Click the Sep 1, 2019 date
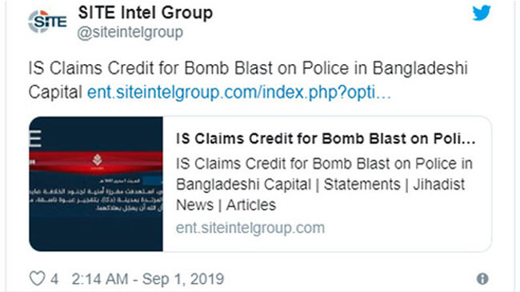 (x=183, y=279)
